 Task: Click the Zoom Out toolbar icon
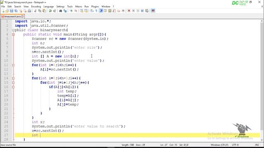click(75, 11)
